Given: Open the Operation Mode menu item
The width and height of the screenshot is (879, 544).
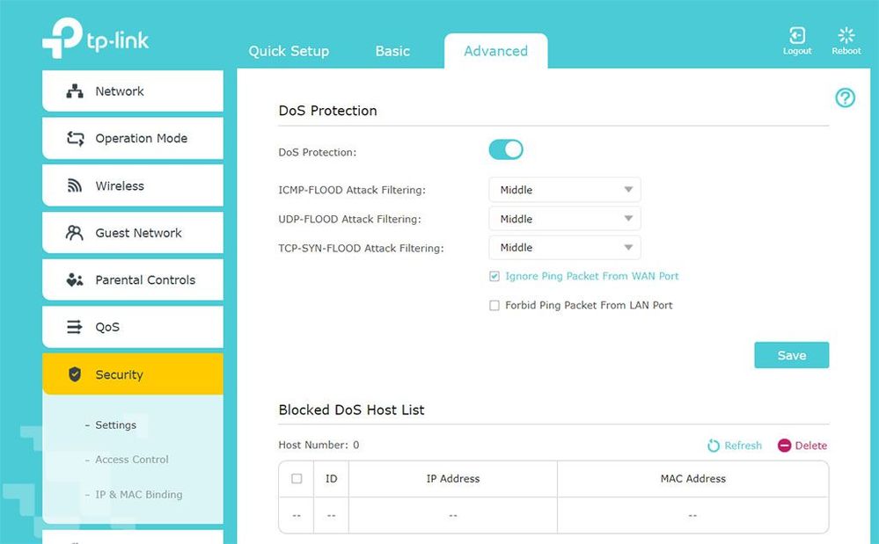Looking at the screenshot, I should [133, 138].
